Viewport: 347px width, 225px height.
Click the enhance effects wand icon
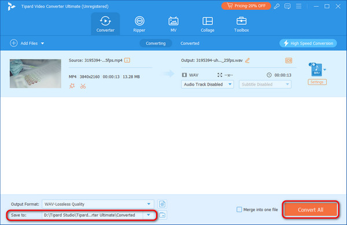72,86
